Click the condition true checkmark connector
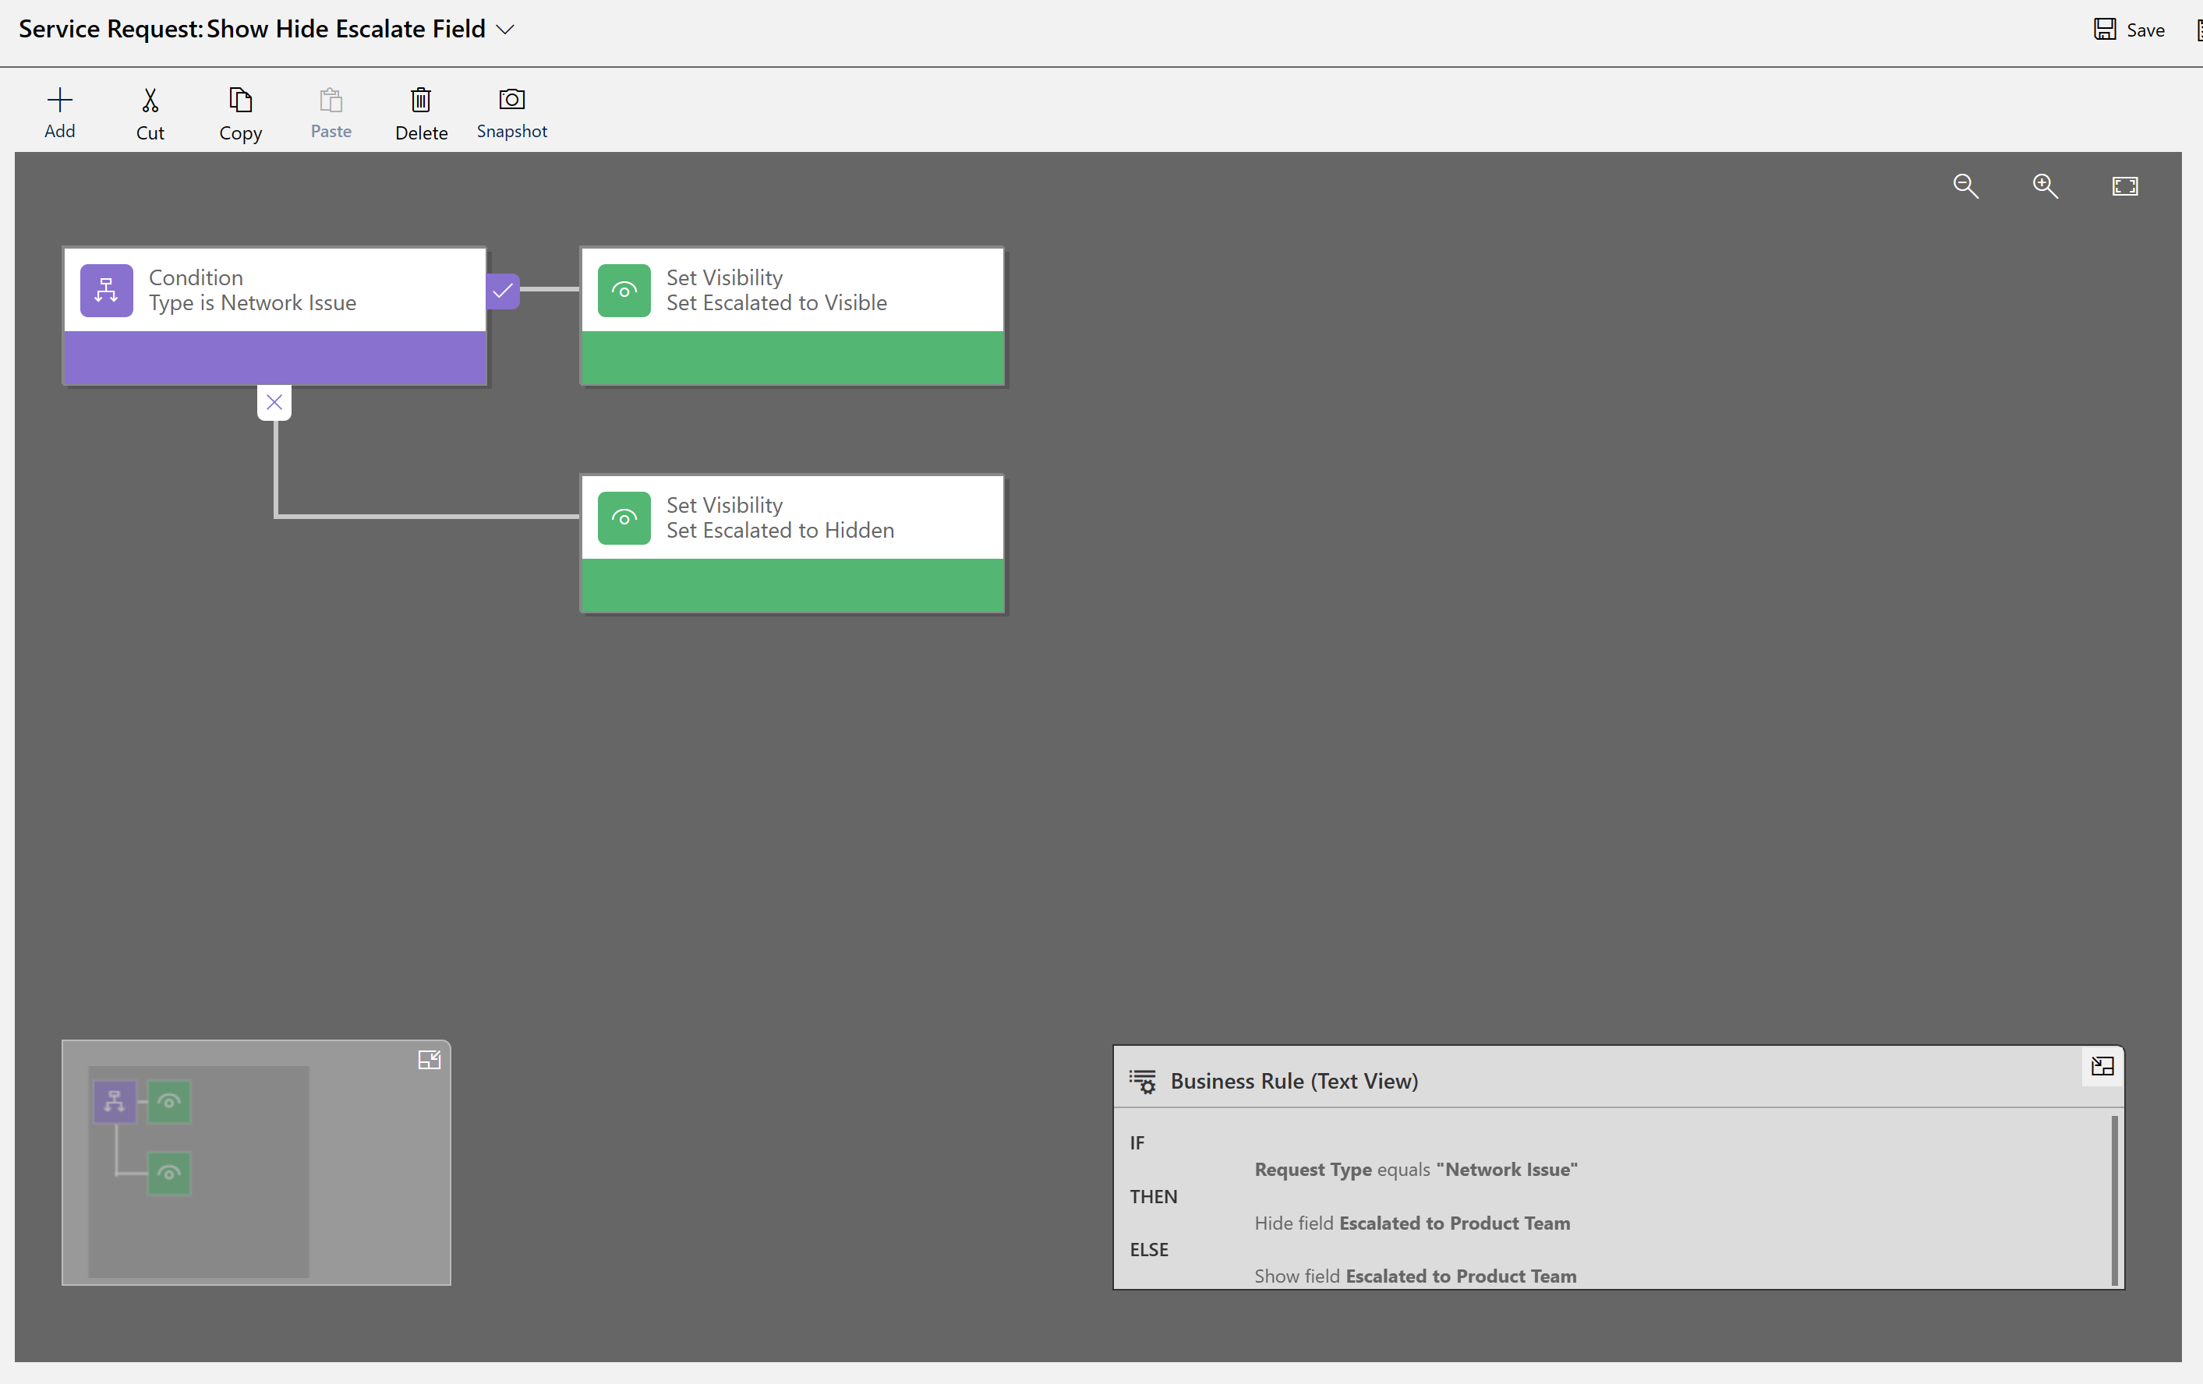2203x1384 pixels. [x=502, y=291]
